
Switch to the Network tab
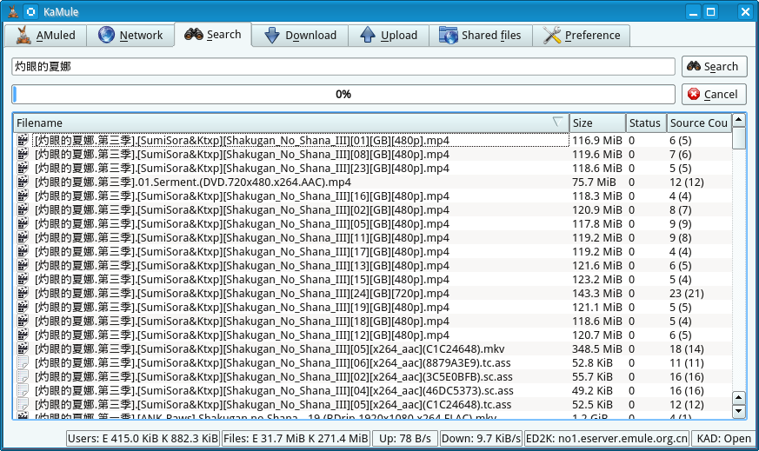pyautogui.click(x=130, y=36)
